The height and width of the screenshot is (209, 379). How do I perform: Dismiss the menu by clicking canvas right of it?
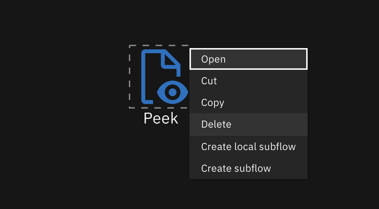(344, 108)
